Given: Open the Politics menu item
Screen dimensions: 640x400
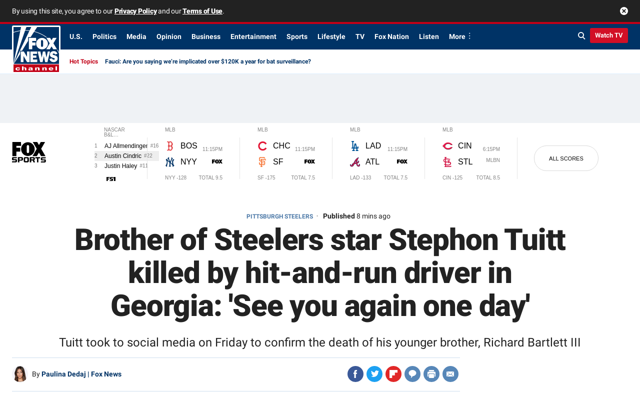Looking at the screenshot, I should pyautogui.click(x=104, y=36).
